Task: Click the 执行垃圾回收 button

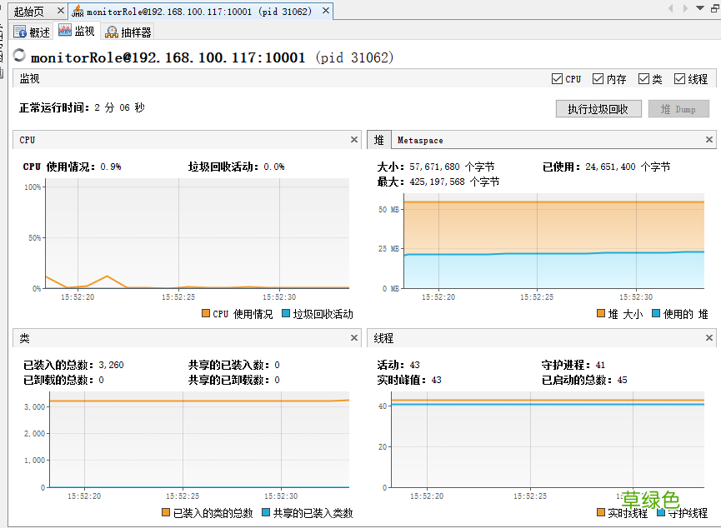Action: [598, 109]
